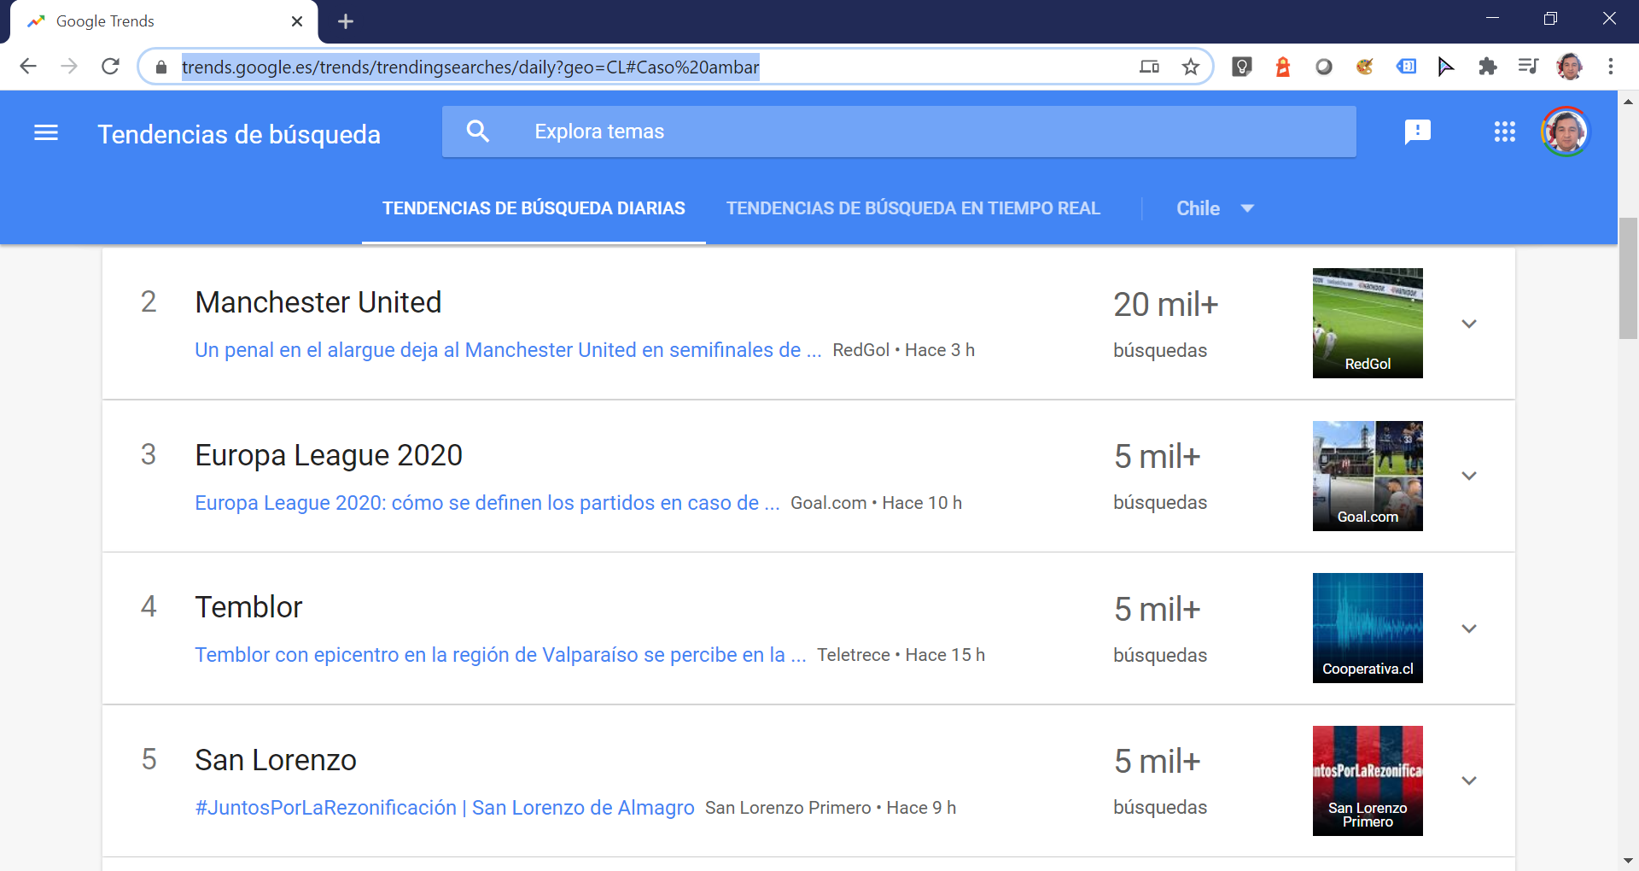Expand the Europa League 2020 trend row

(1469, 476)
